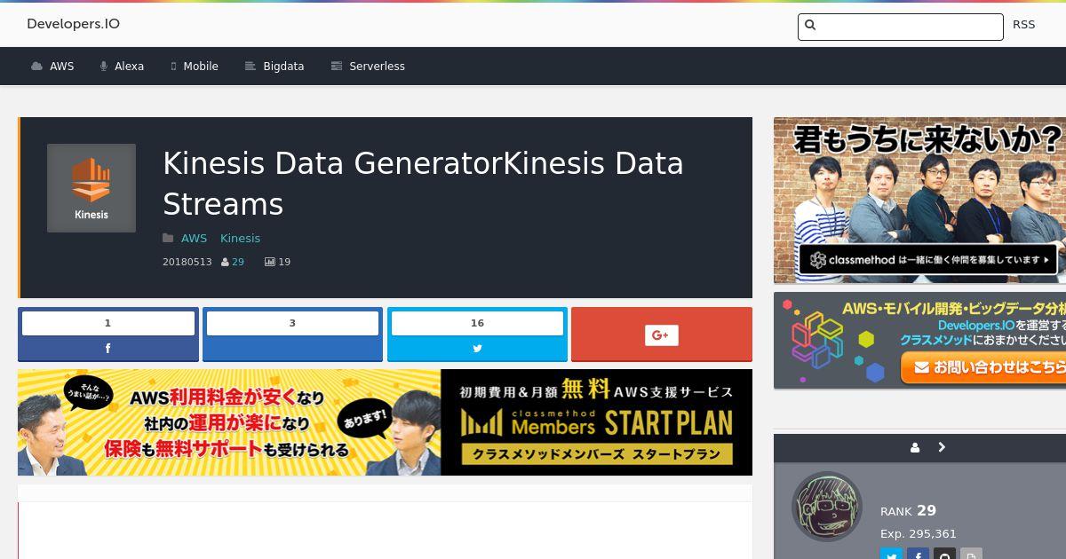Click the Exp. 295,361 text
Screen dimensions: 1066x559
pyautogui.click(x=919, y=534)
